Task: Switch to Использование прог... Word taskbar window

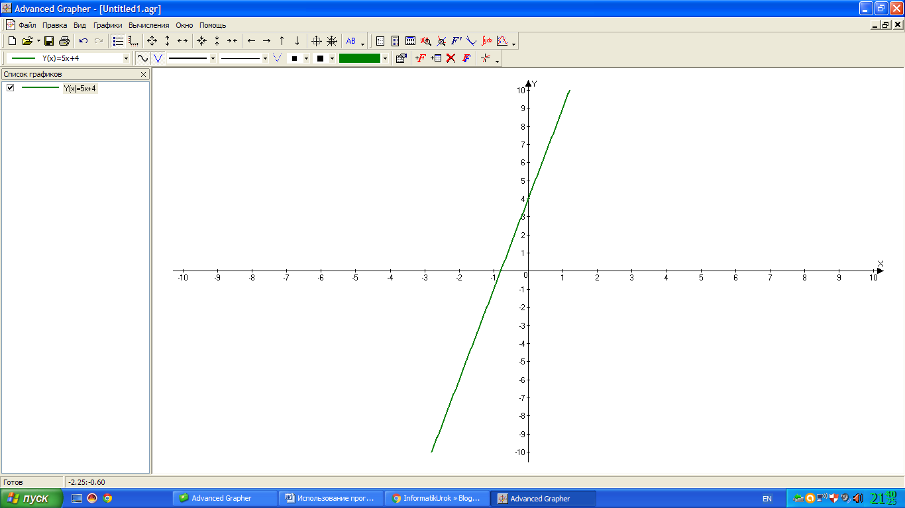Action: (x=331, y=498)
